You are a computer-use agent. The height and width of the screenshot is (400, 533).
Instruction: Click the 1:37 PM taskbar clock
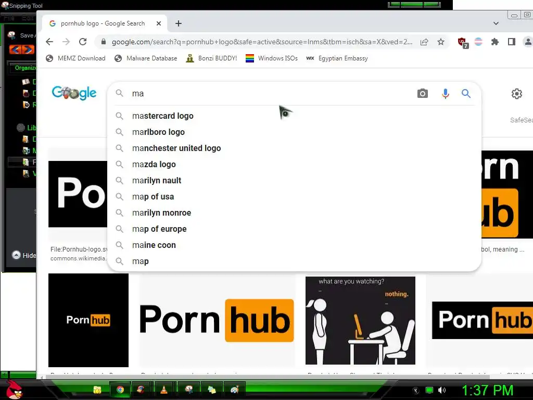[487, 390]
